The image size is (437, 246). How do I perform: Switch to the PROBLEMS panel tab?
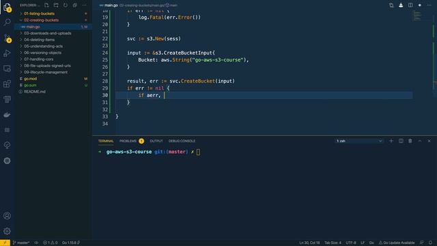click(128, 141)
